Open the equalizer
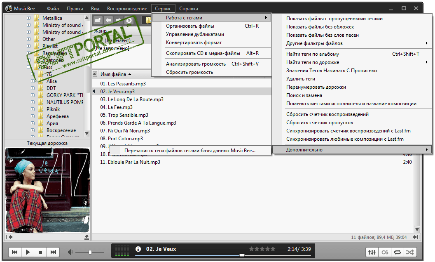This screenshot has width=435, height=262. pos(372,252)
